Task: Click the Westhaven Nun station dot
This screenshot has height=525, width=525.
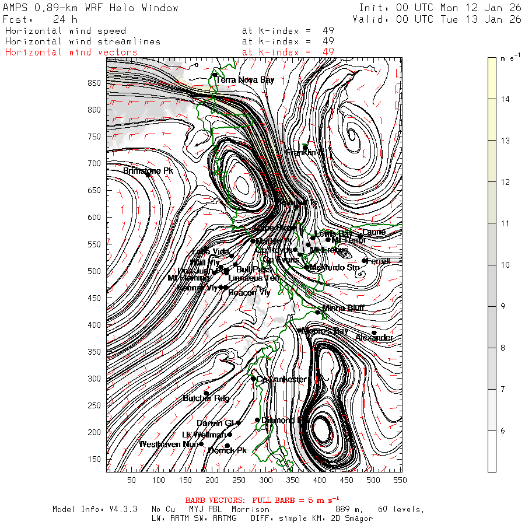Action: (x=202, y=444)
